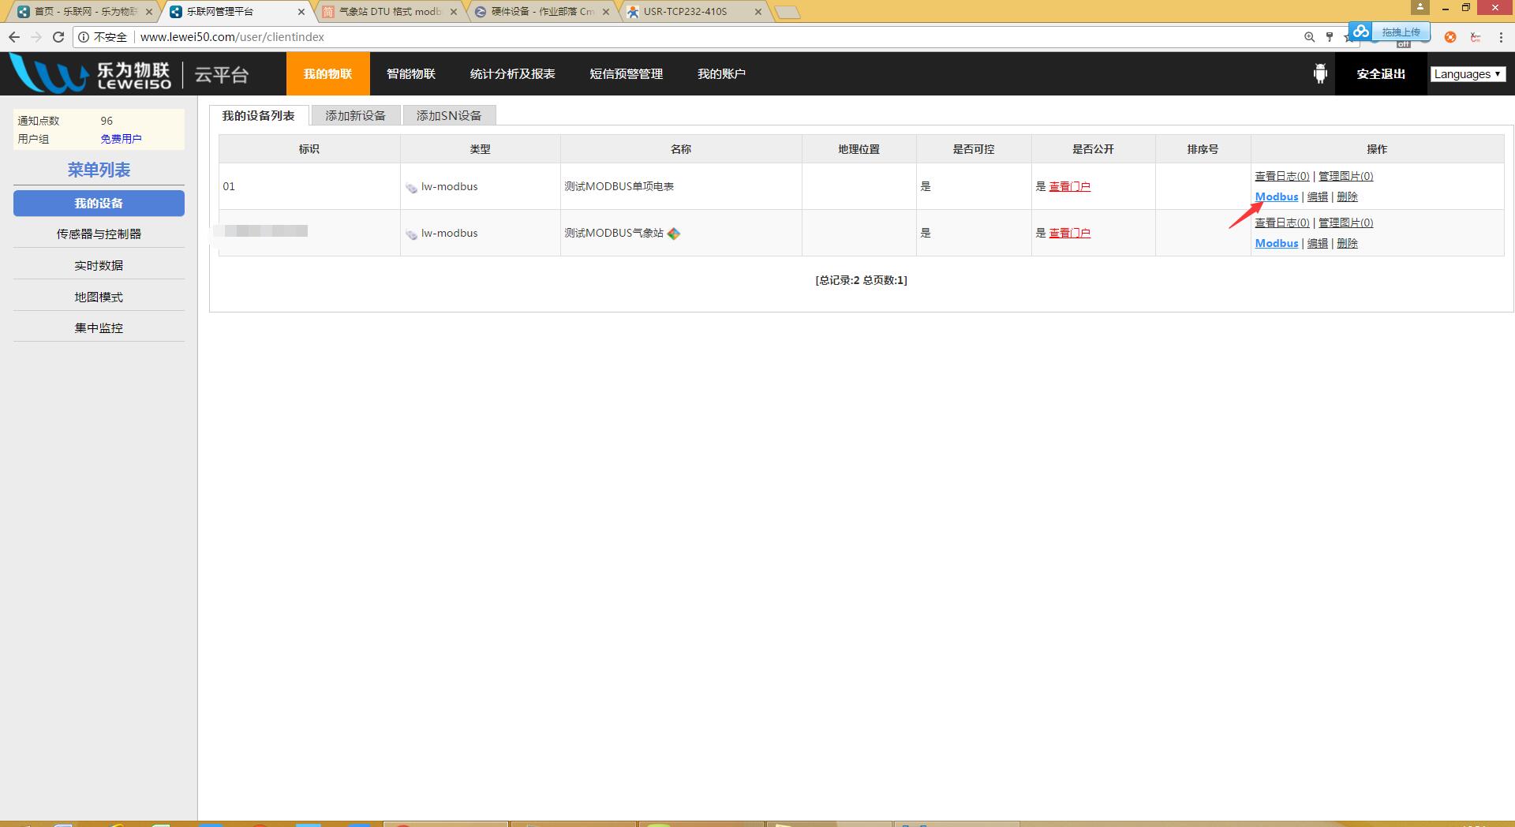Switch to 添加SN设备 tab
The height and width of the screenshot is (827, 1515).
click(449, 115)
